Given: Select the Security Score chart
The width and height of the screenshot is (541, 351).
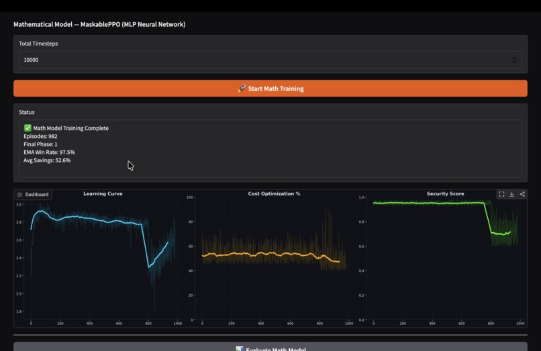Looking at the screenshot, I should (x=444, y=259).
